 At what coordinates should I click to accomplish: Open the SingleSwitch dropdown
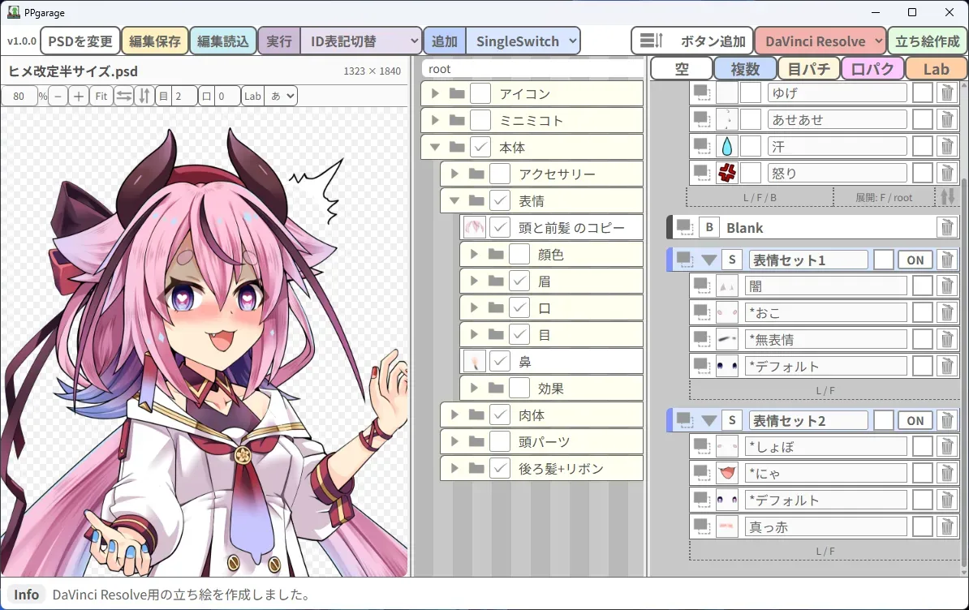[523, 41]
